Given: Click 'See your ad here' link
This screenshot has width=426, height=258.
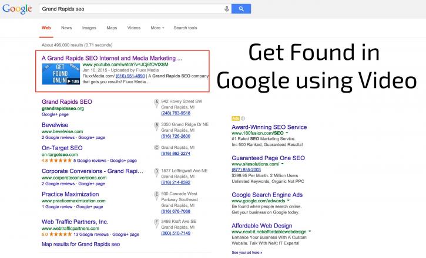Looking at the screenshot, I should (247, 253).
